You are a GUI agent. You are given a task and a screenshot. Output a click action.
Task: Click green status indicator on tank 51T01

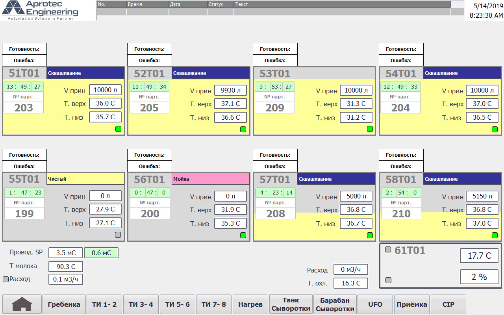click(x=118, y=129)
